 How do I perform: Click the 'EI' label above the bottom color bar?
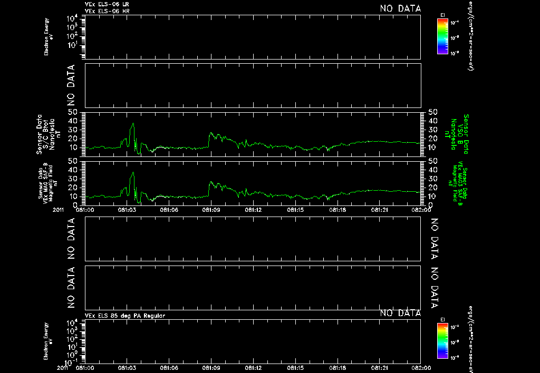(x=442, y=320)
